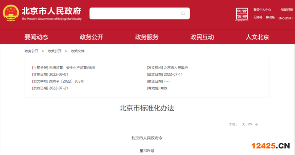Click the 北京市标准化办法 document title
Screen dimensions: 295x155
147,108
